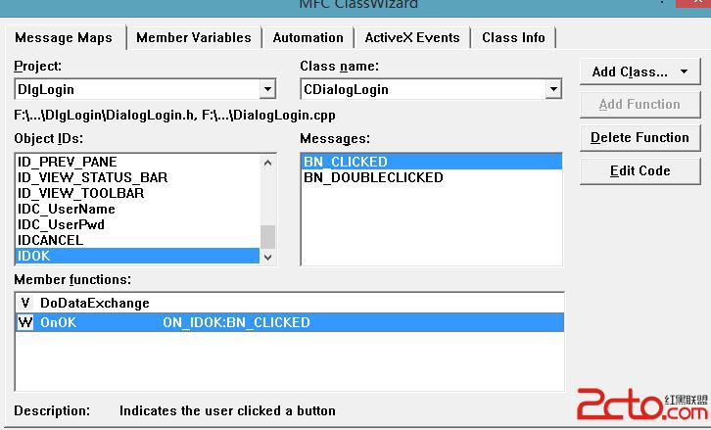Select IDC_UserPwd in Object IDs
This screenshot has width=711, height=430.
click(138, 224)
